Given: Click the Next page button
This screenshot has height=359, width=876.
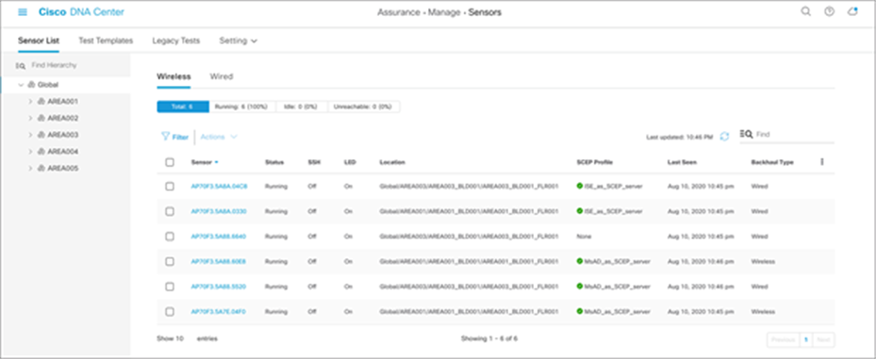Looking at the screenshot, I should [x=823, y=339].
